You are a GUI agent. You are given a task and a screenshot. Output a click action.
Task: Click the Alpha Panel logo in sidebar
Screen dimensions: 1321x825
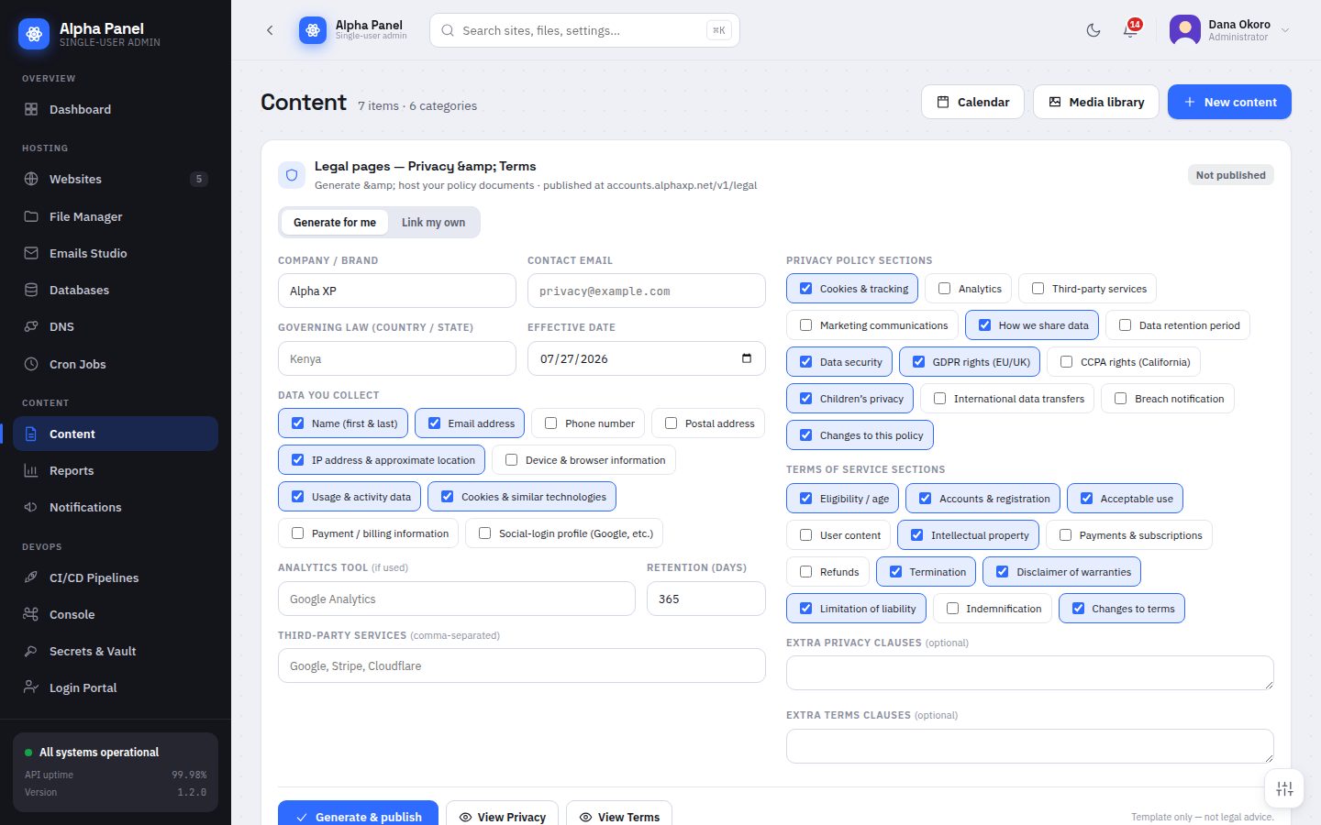34,34
